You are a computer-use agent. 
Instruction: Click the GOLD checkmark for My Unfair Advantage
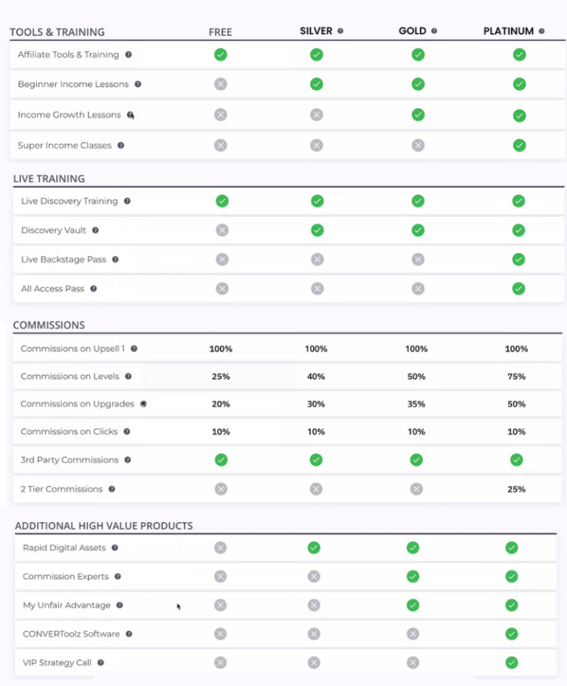tap(413, 605)
